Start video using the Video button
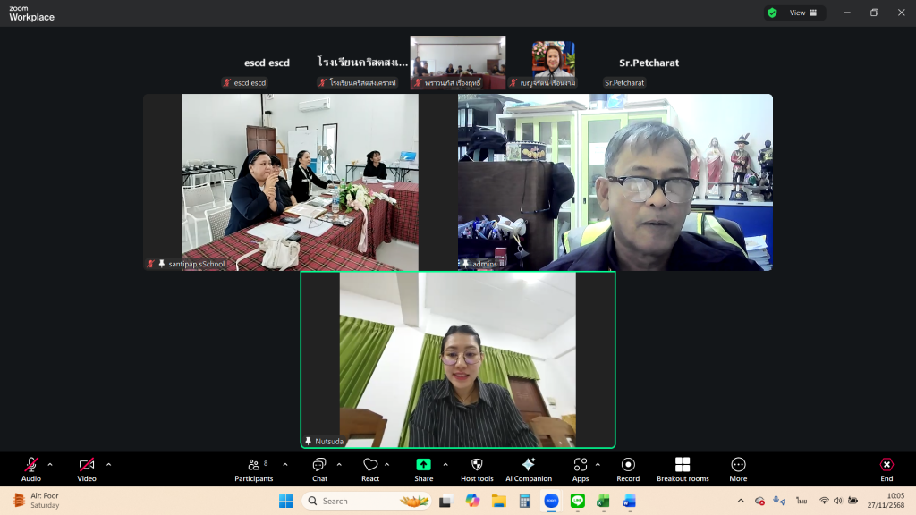 [x=87, y=469]
